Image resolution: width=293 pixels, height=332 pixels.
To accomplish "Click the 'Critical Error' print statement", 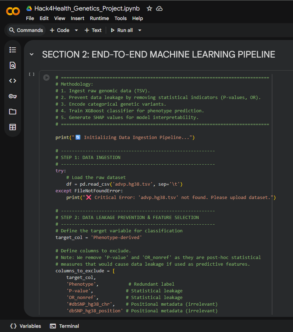I will tap(171, 197).
